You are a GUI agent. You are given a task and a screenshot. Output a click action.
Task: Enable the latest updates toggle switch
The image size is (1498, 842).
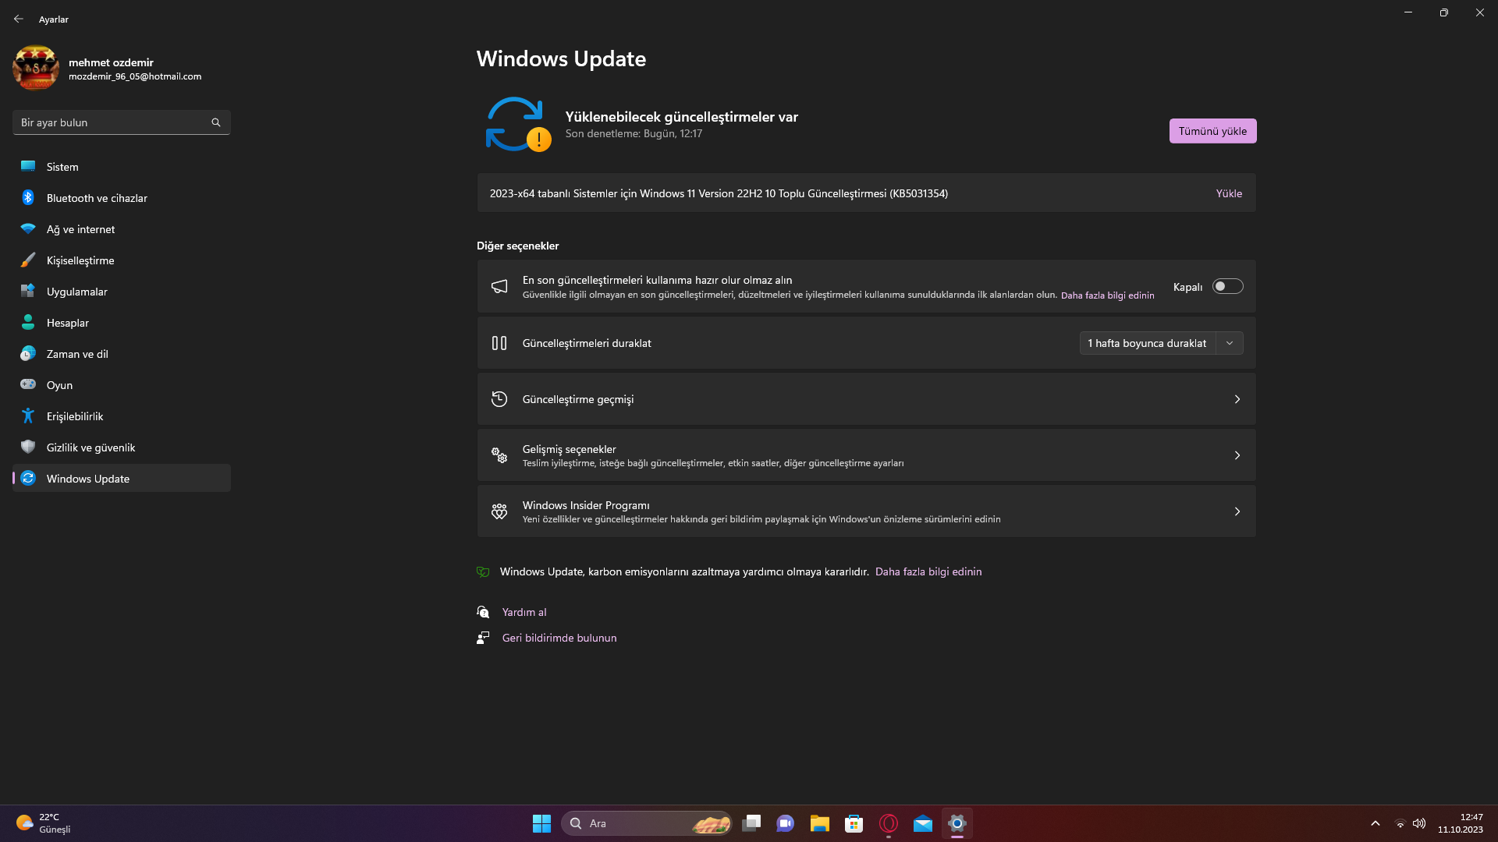point(1227,286)
